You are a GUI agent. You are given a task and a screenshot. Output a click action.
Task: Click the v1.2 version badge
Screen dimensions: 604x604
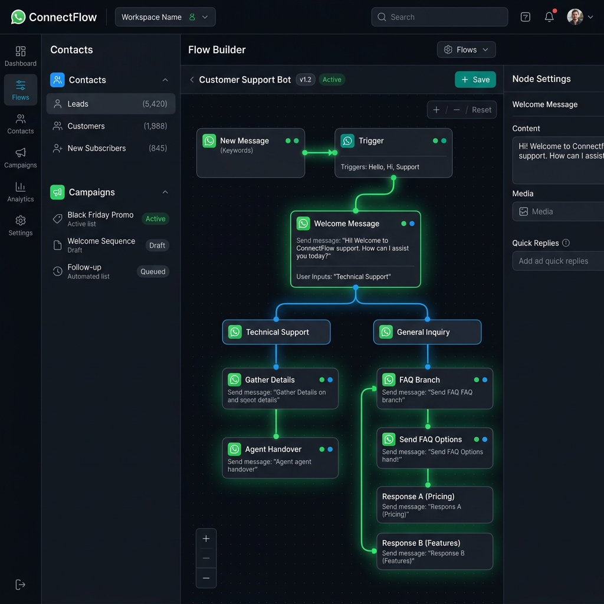[x=306, y=80]
